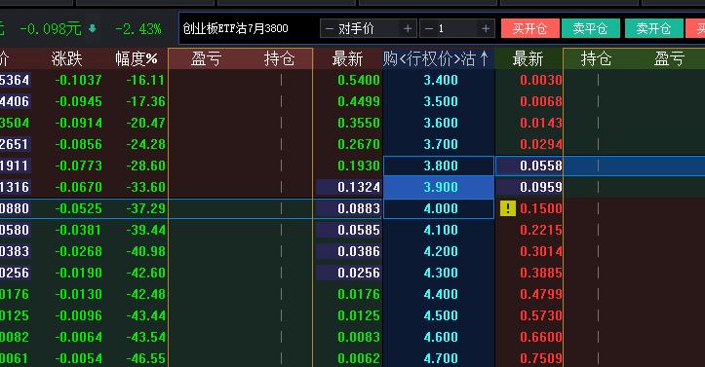Click put latest price 0.0068

click(x=541, y=101)
